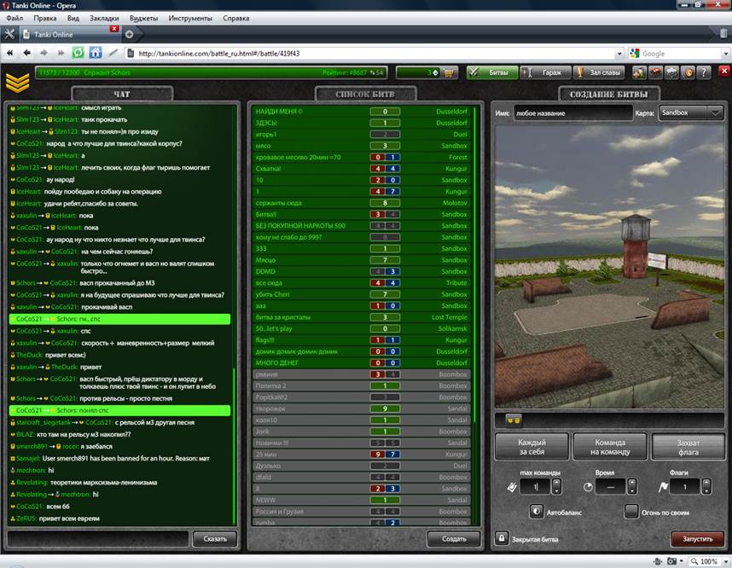732x568 pixels.
Task: Expand address bar history dropdown
Action: pos(619,54)
